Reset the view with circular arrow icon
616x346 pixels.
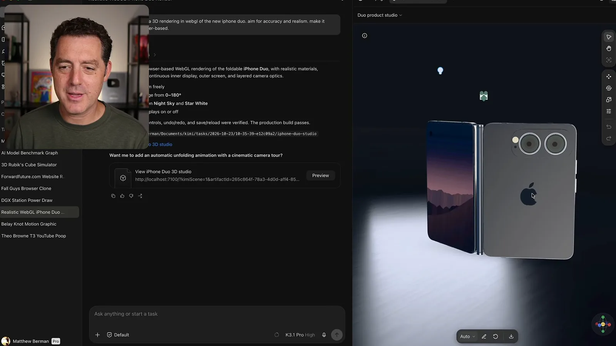495,336
